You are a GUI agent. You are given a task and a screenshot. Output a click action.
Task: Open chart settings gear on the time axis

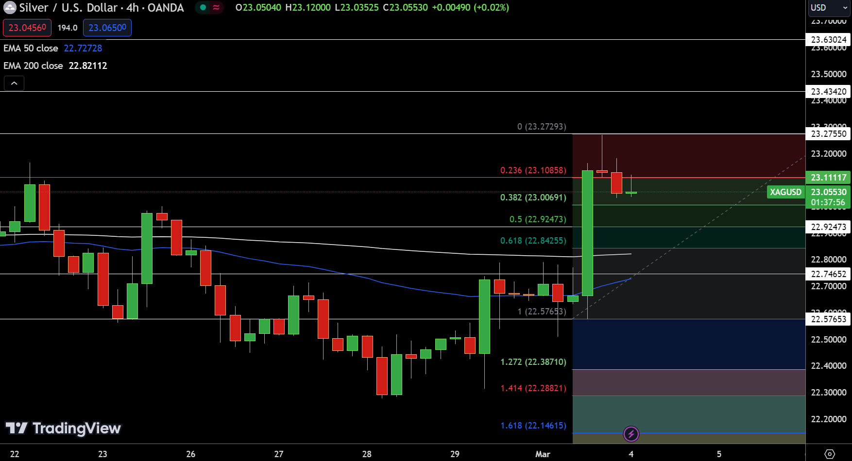(830, 454)
